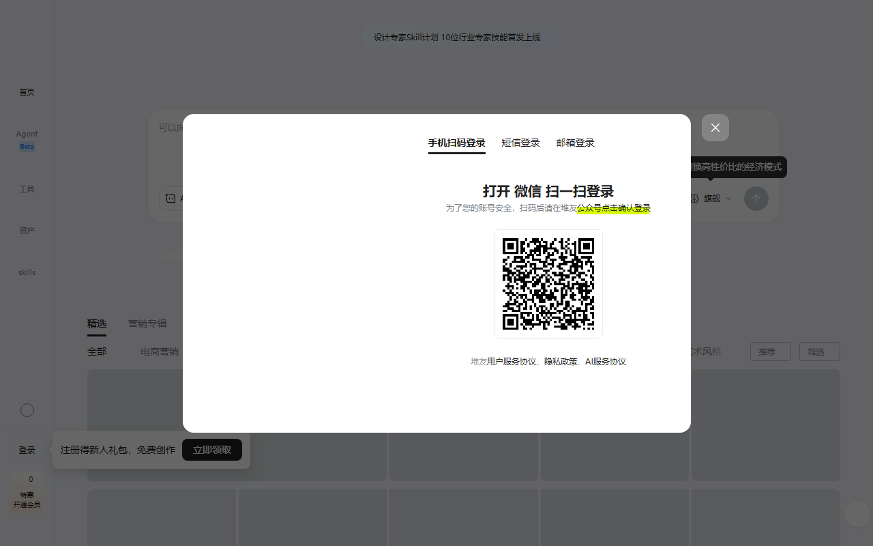Filter by 电商营销 category
This screenshot has height=546, width=873.
pyautogui.click(x=160, y=351)
